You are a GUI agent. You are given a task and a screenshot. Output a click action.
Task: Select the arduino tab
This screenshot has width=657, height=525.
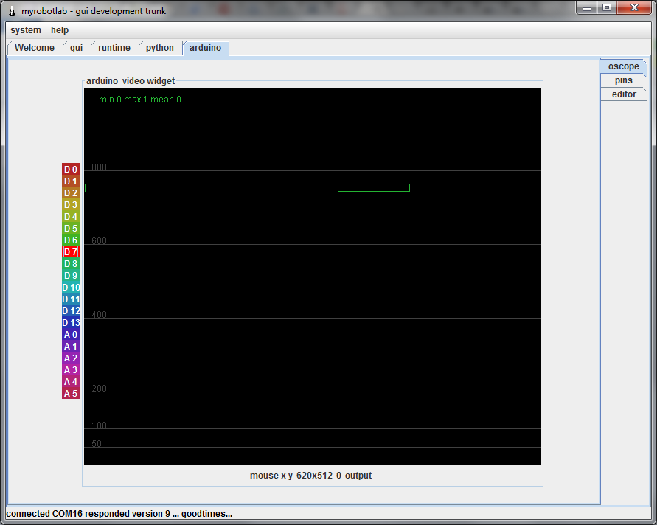click(x=205, y=48)
